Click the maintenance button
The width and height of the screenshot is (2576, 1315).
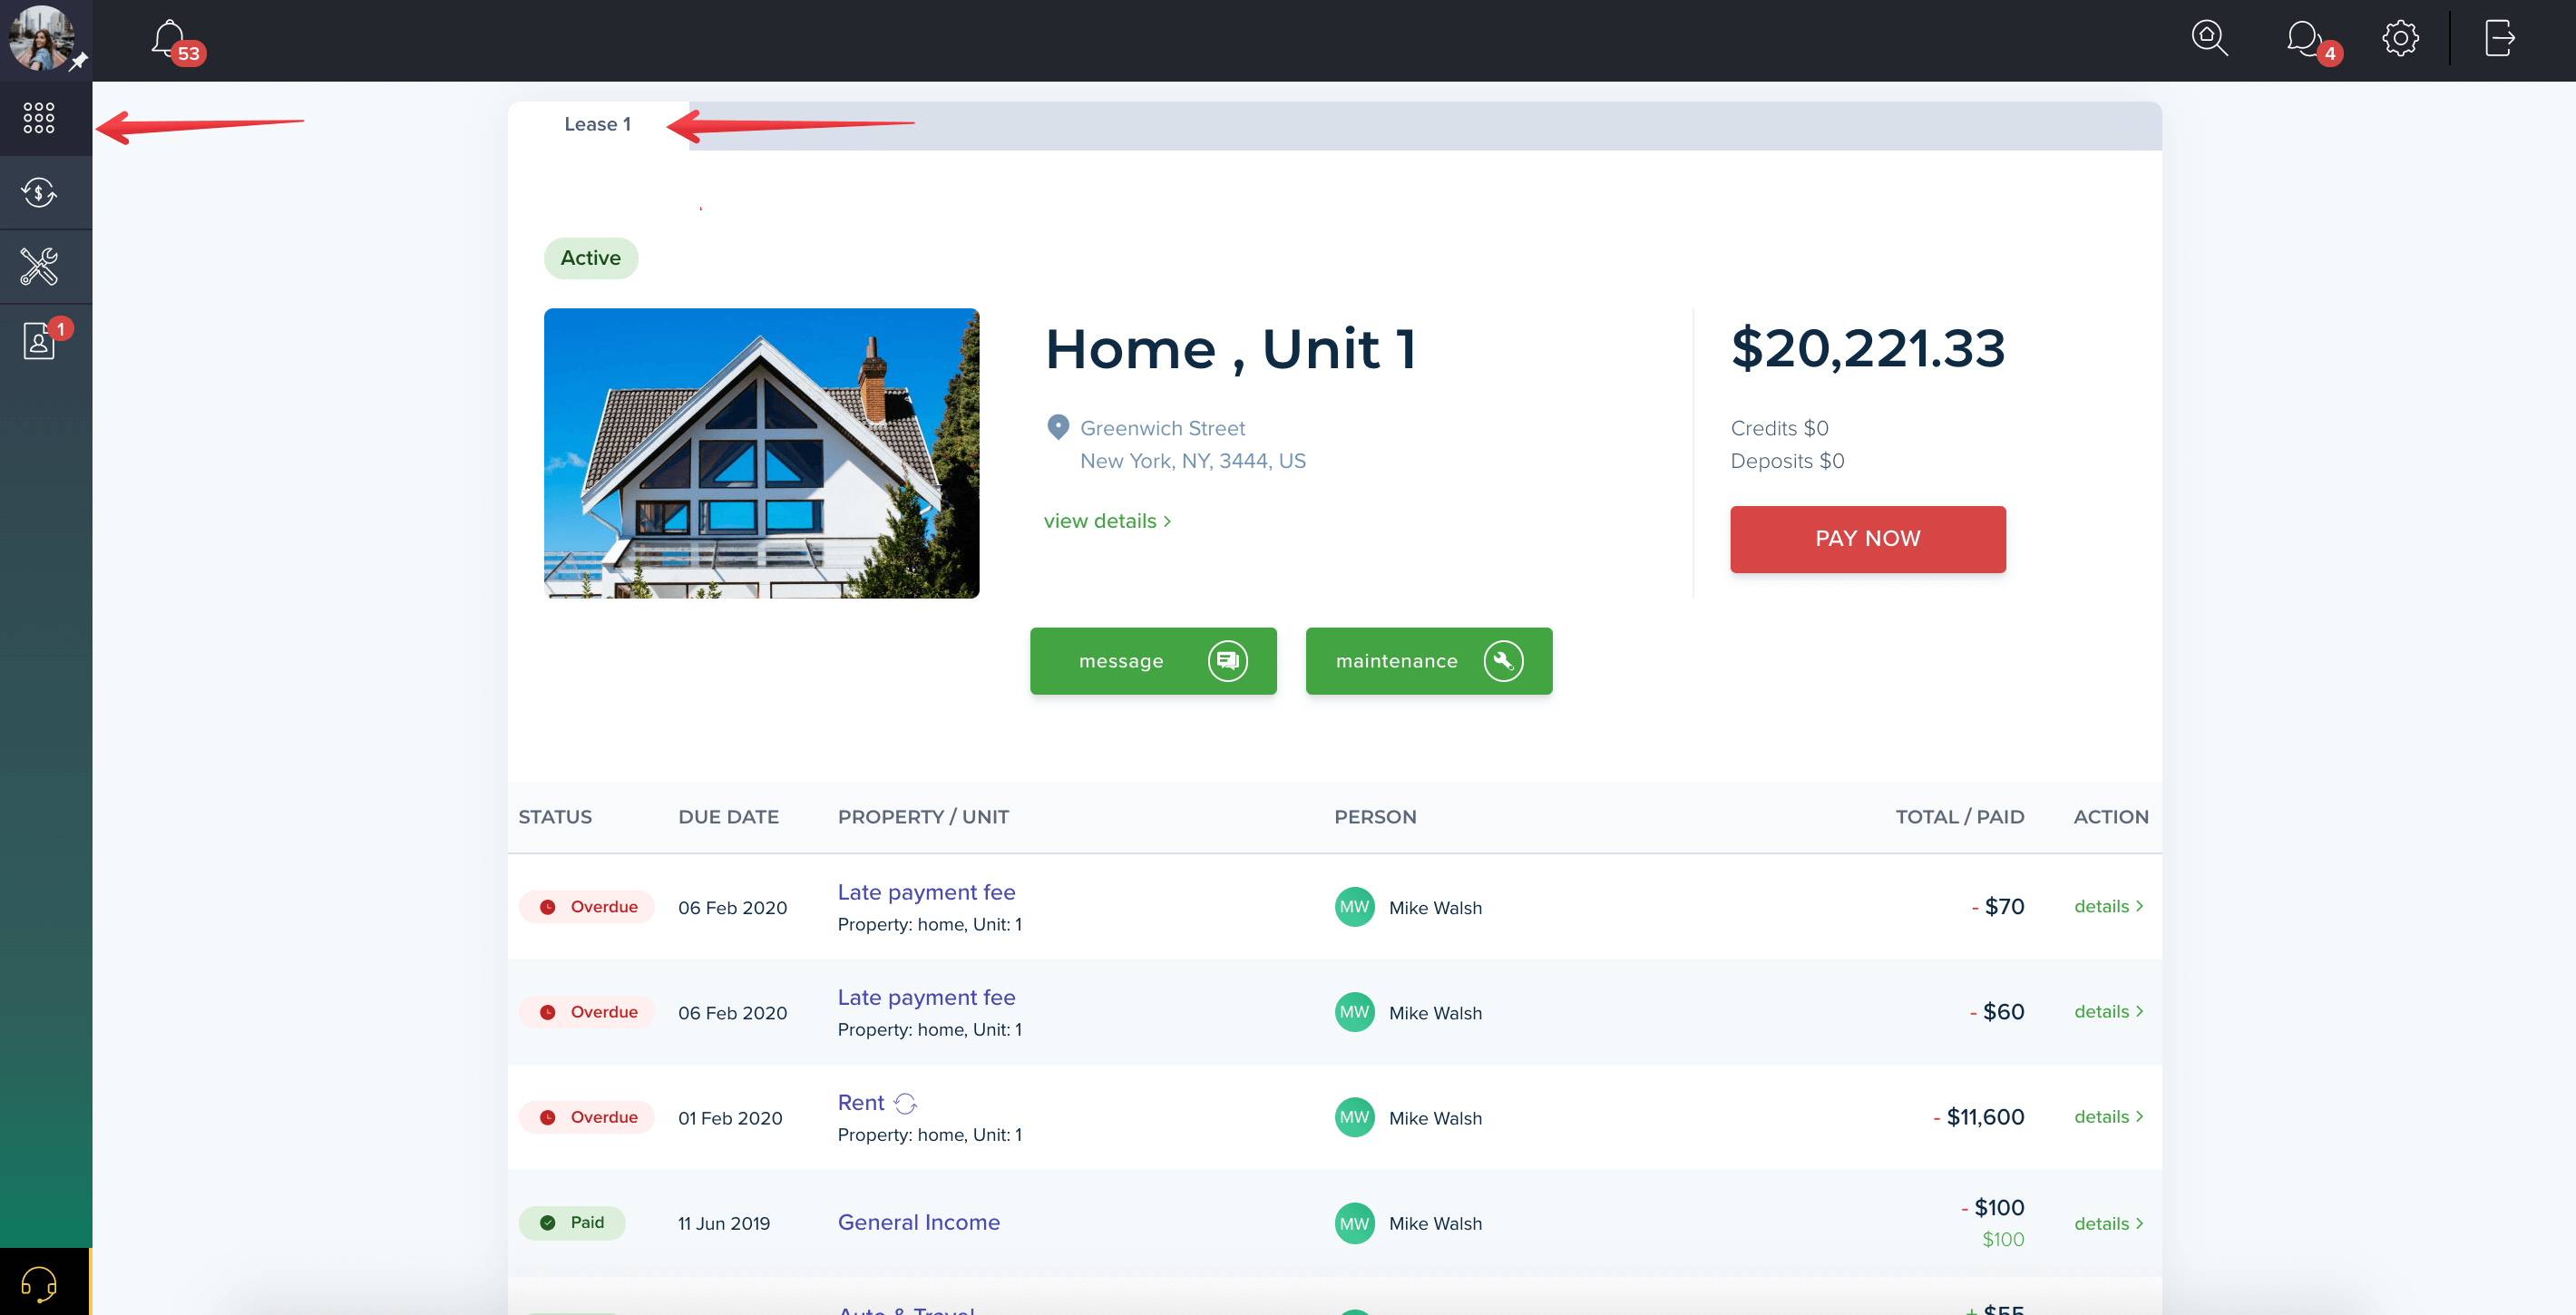click(x=1428, y=661)
